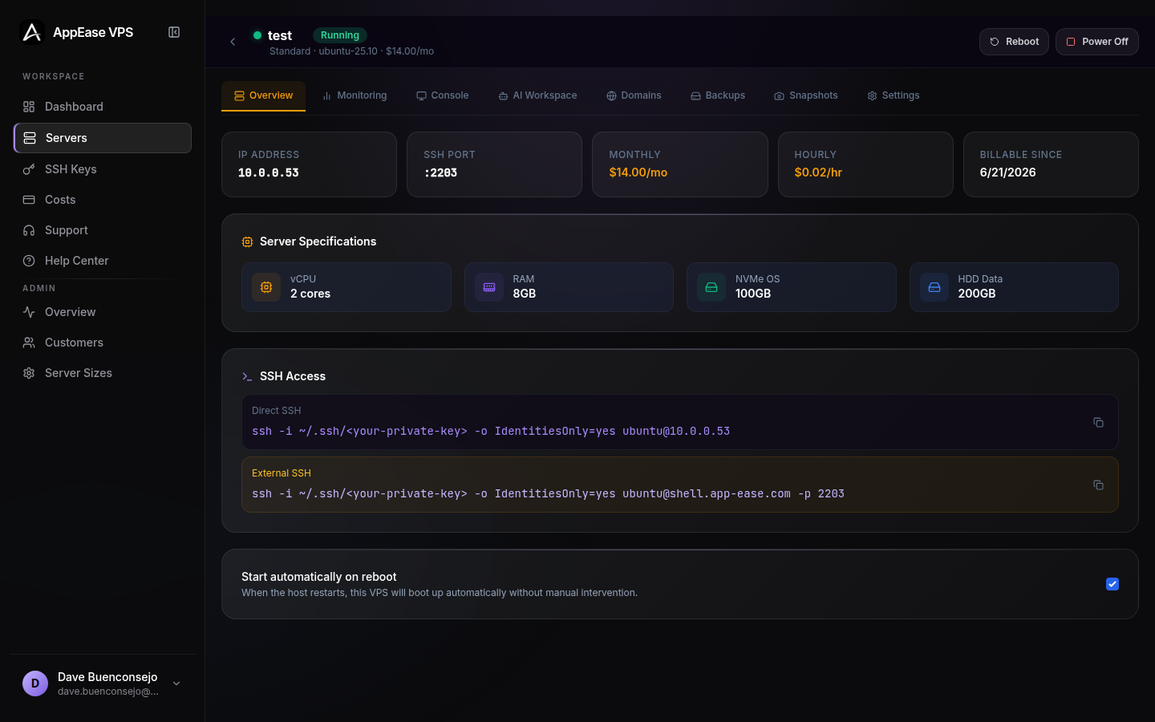This screenshot has width=1155, height=722.
Task: Open Customers in the sidebar
Action: 103,343
